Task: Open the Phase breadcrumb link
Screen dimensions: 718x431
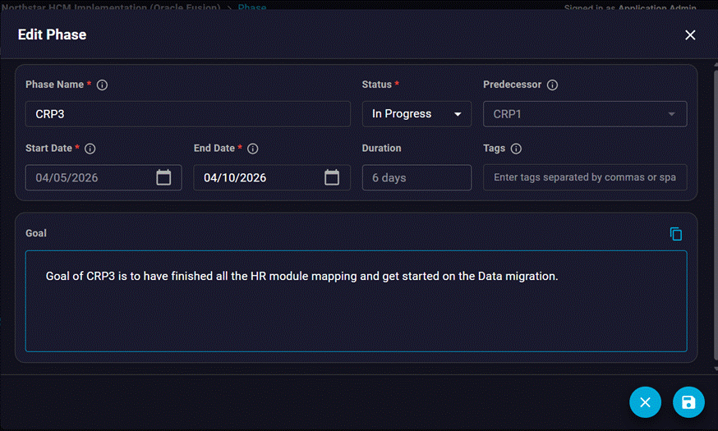Action: tap(252, 7)
